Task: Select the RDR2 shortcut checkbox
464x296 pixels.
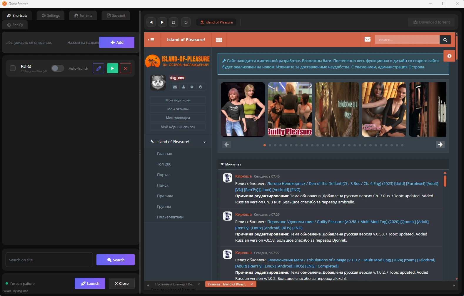Action: [13, 68]
